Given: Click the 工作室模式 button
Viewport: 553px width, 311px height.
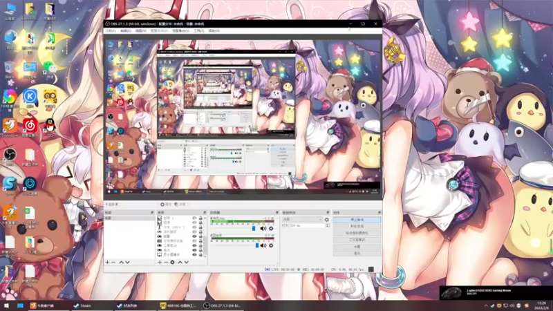Looking at the screenshot, I should coord(357,240).
